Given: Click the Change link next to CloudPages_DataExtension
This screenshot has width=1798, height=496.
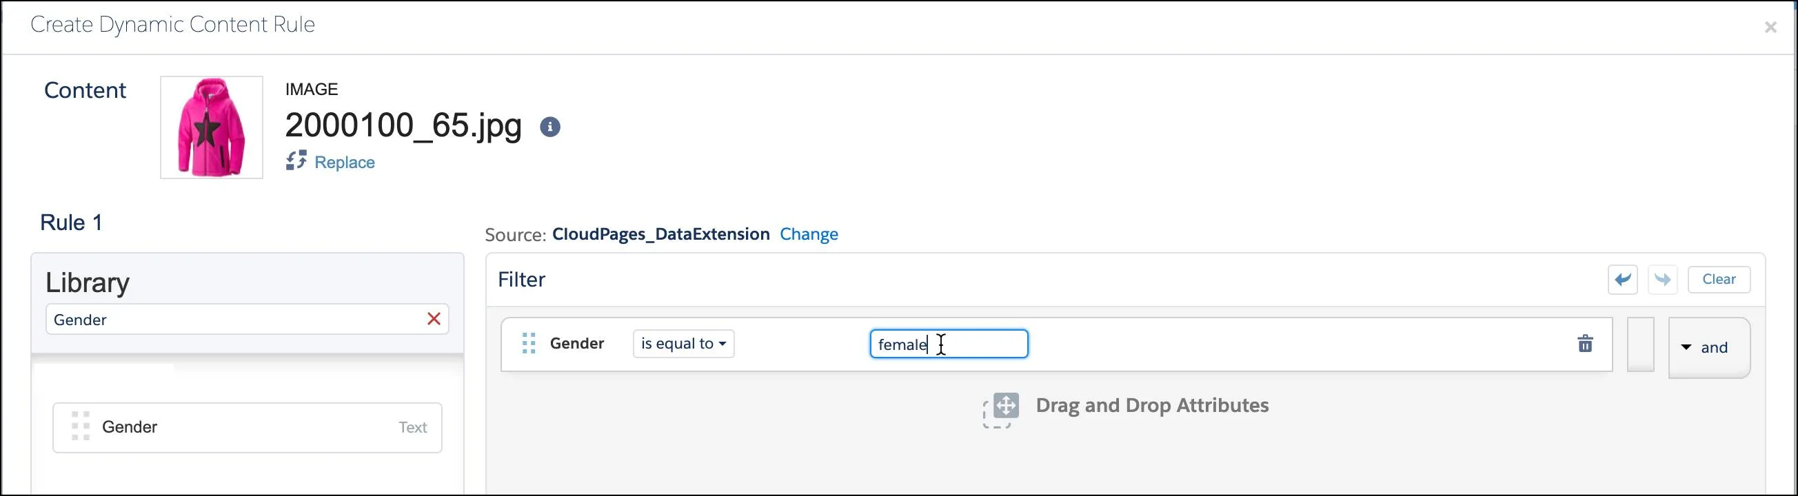Looking at the screenshot, I should 808,234.
